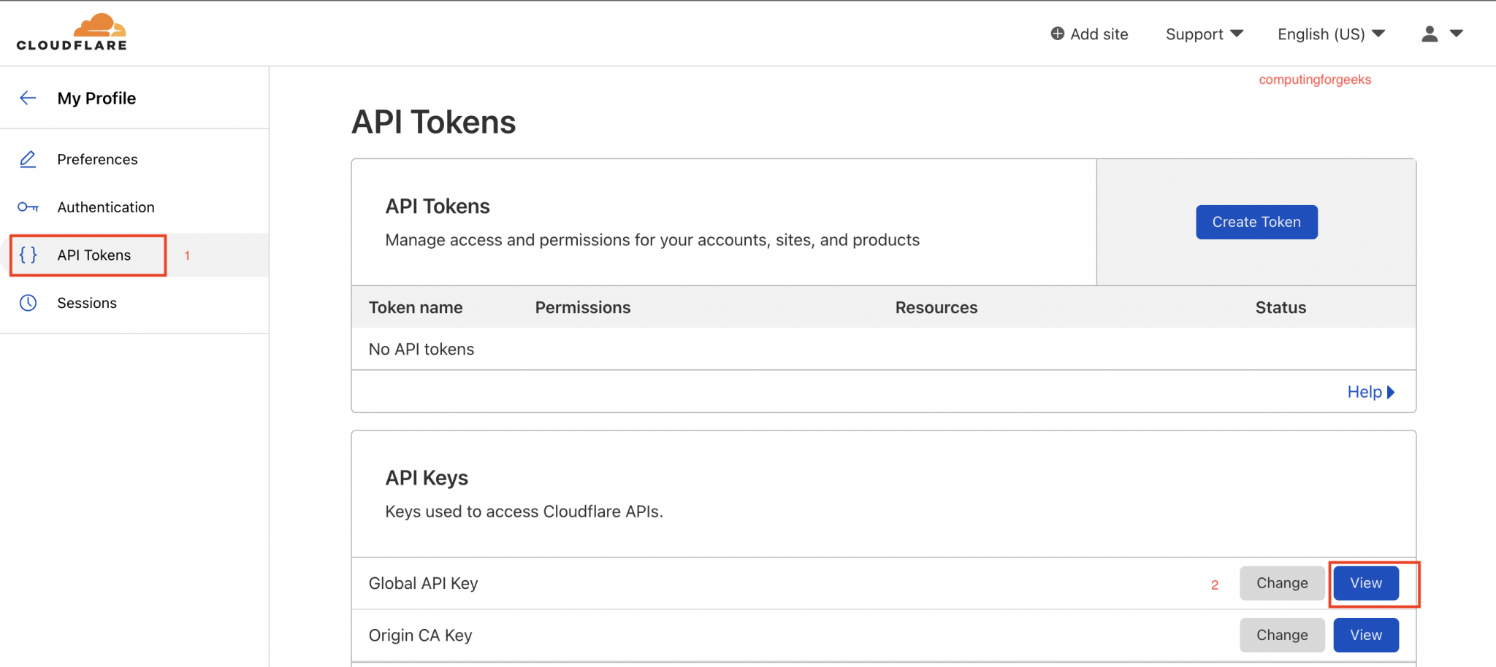Image resolution: width=1496 pixels, height=667 pixels.
Task: Click the Create Token button
Action: [x=1256, y=222]
